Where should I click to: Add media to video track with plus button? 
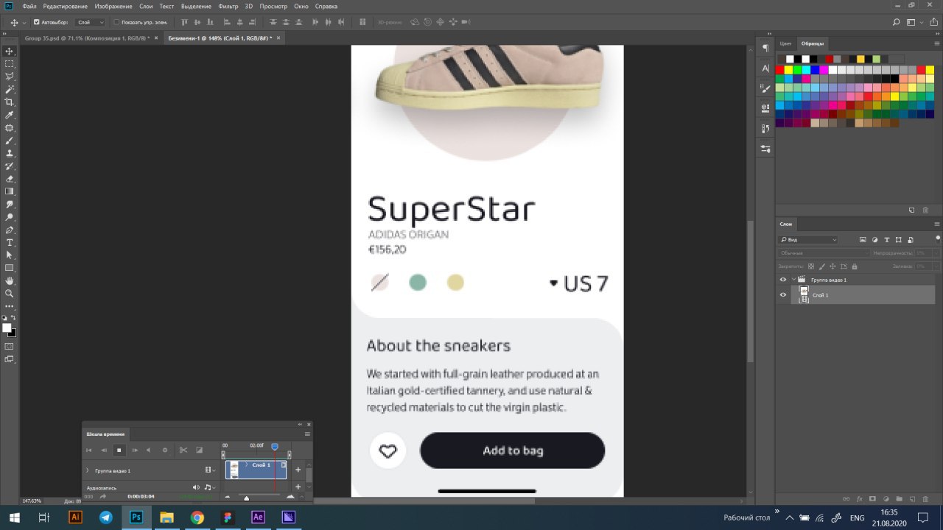pyautogui.click(x=298, y=470)
